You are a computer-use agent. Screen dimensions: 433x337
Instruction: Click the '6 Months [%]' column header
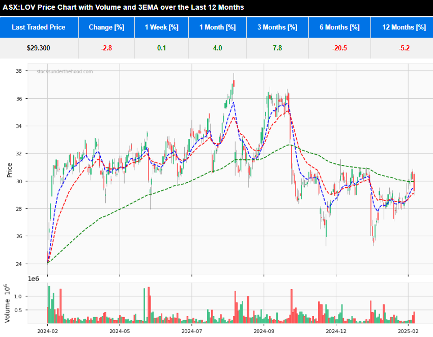340,27
